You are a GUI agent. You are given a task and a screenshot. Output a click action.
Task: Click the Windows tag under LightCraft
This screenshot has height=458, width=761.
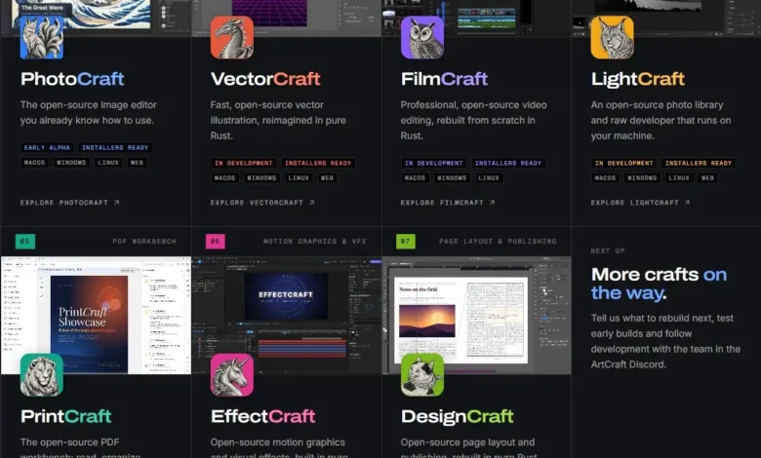(642, 178)
